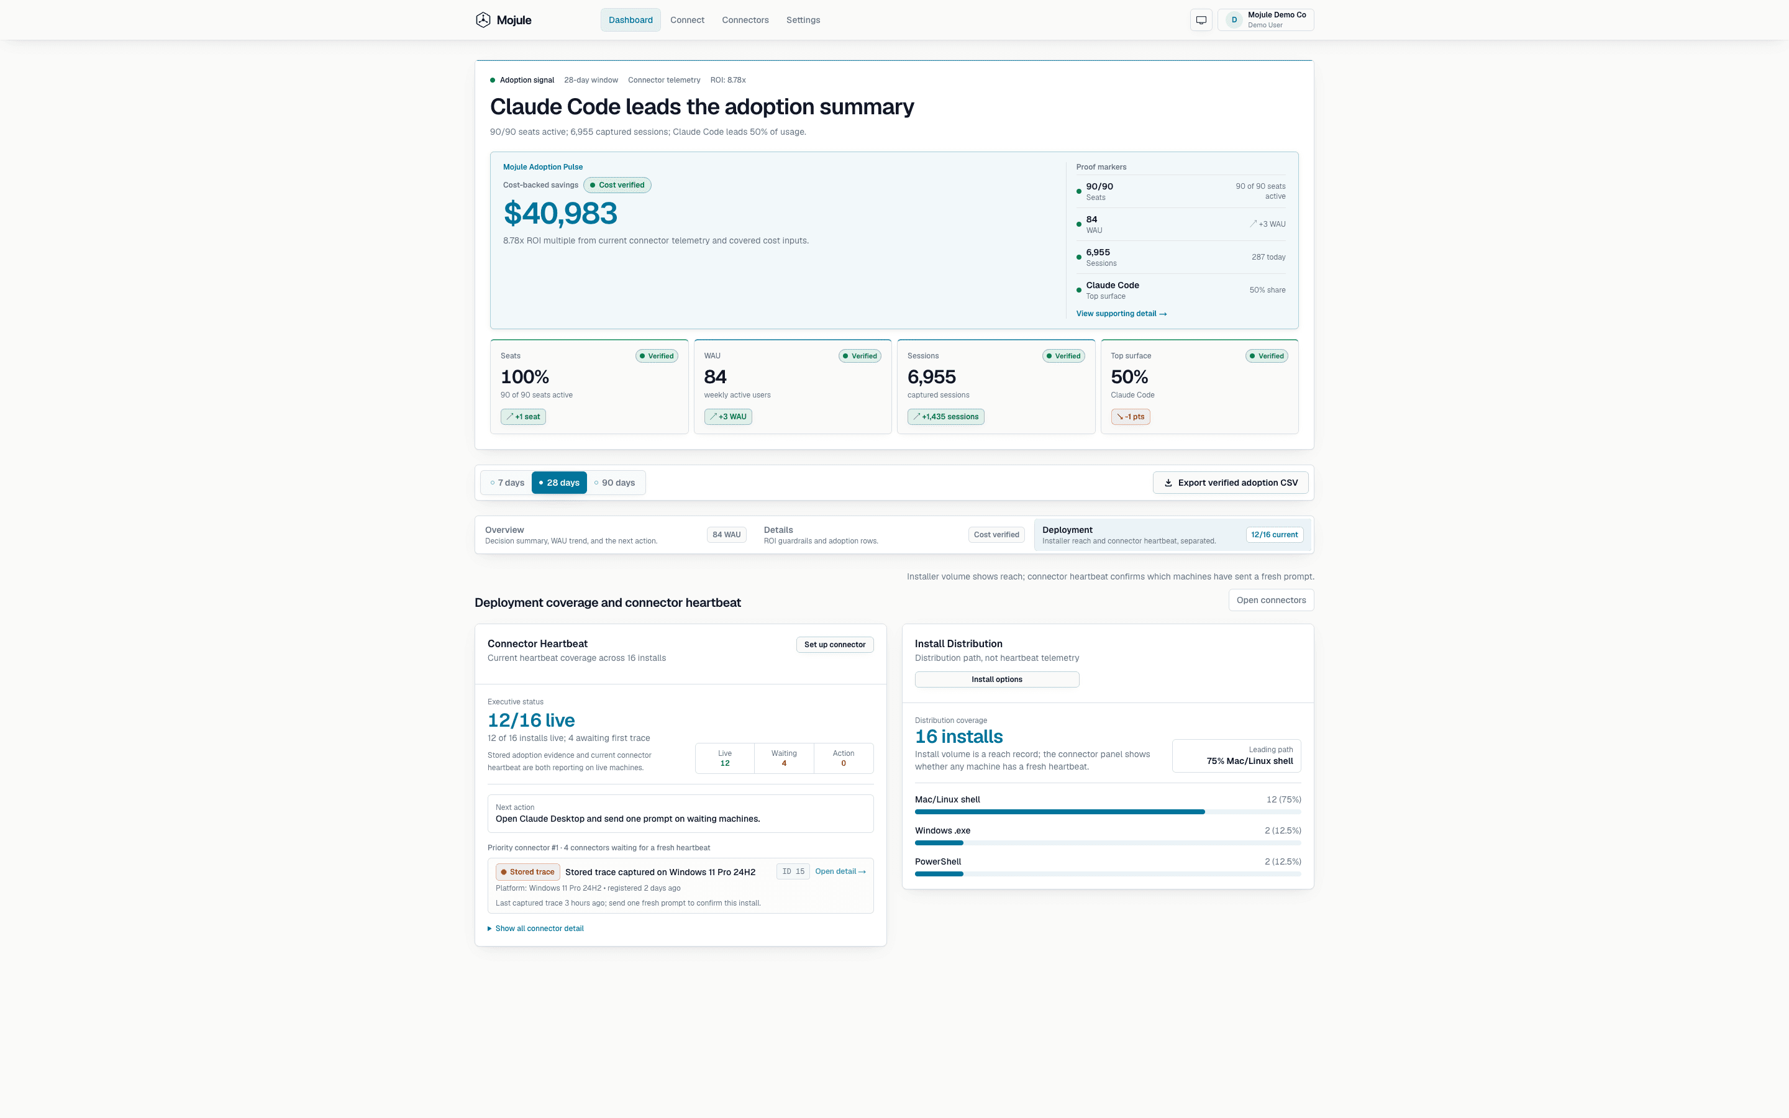Viewport: 1789px width, 1118px height.
Task: Click the arrow icon on Open detail
Action: [x=862, y=872]
